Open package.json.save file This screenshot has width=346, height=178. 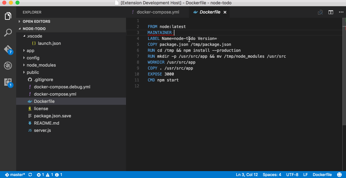71,116
